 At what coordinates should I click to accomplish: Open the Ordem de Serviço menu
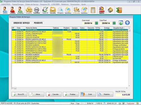[x=32, y=4]
